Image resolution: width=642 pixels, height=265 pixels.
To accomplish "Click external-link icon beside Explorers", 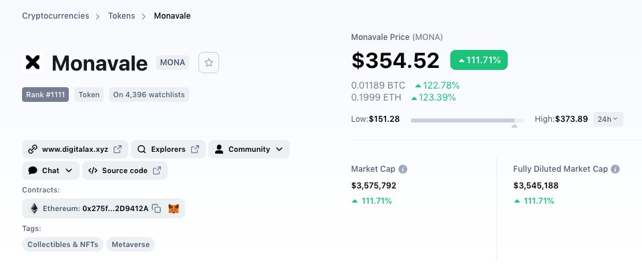I will pos(195,149).
